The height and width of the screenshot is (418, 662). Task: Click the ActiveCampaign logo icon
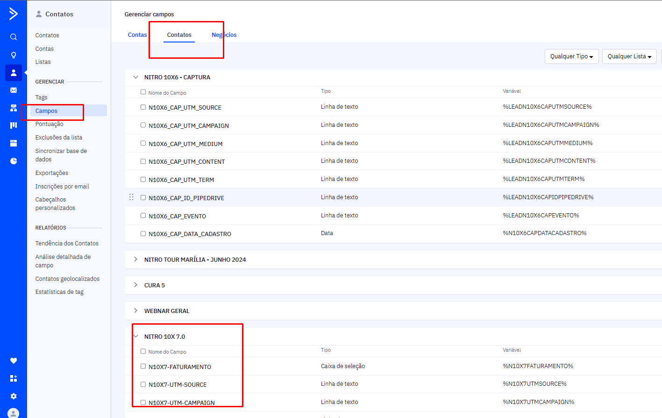click(x=14, y=14)
